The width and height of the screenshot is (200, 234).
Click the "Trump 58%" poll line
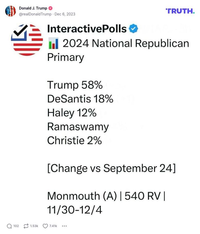pyautogui.click(x=75, y=85)
